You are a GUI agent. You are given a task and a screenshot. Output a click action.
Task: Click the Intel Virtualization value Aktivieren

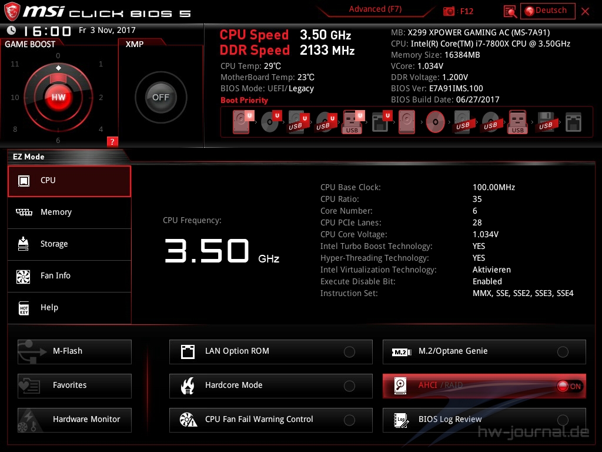click(491, 270)
